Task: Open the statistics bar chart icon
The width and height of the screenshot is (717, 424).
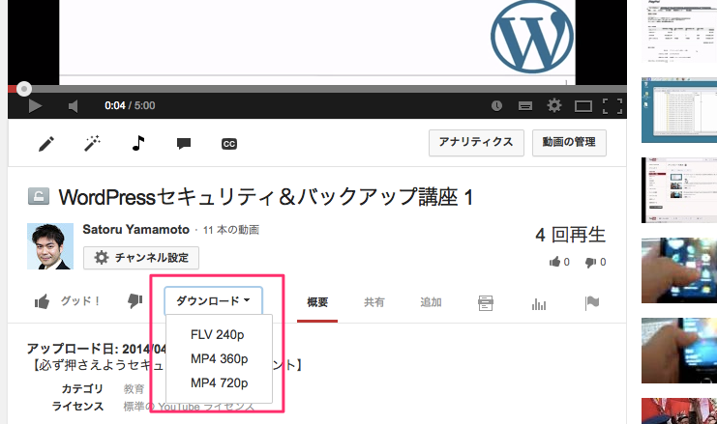Action: 539,303
